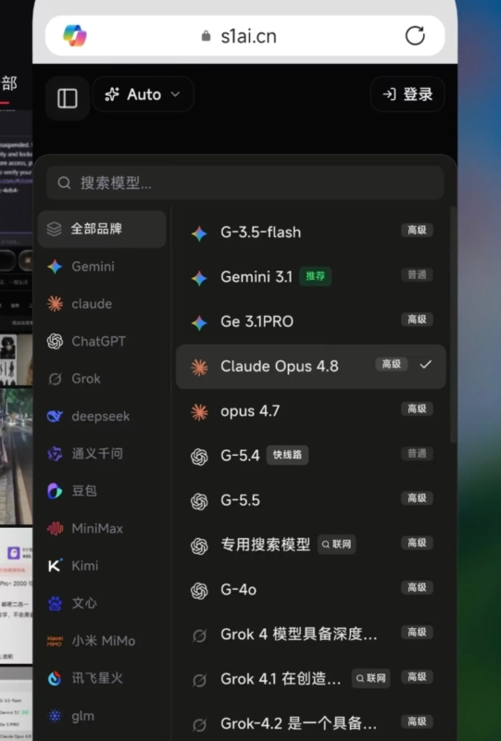
Task: Select the claude brand filter
Action: click(102, 304)
